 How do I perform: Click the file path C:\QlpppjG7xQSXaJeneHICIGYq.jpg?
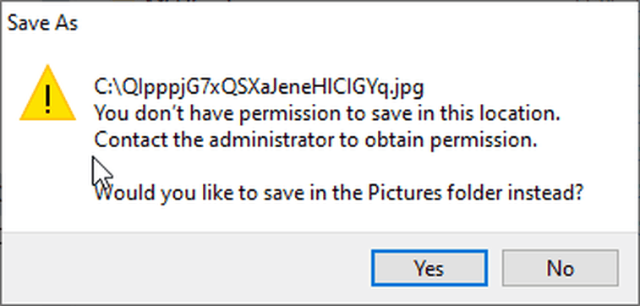click(260, 87)
